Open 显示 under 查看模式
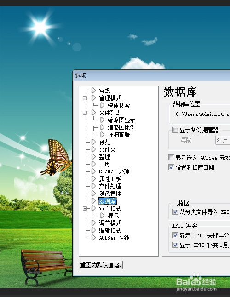The height and width of the screenshot is (297, 230). [x=113, y=216]
